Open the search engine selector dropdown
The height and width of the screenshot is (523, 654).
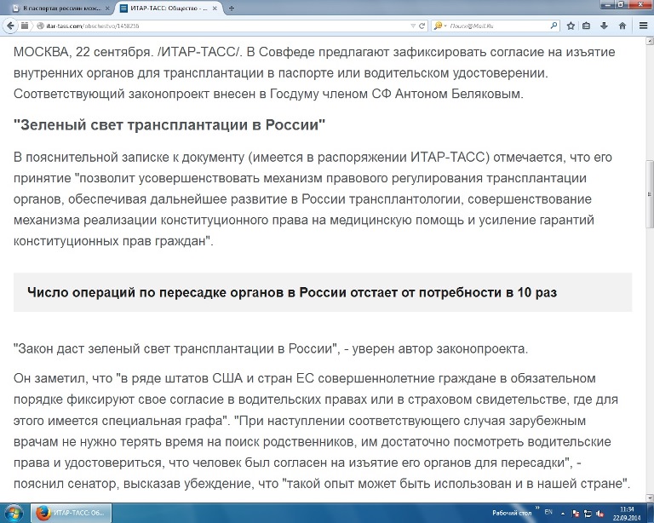pos(439,26)
